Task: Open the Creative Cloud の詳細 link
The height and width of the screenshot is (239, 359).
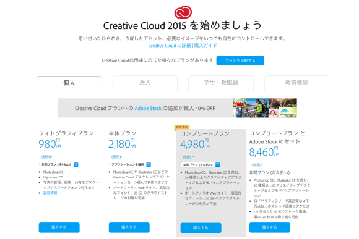Action: point(170,46)
